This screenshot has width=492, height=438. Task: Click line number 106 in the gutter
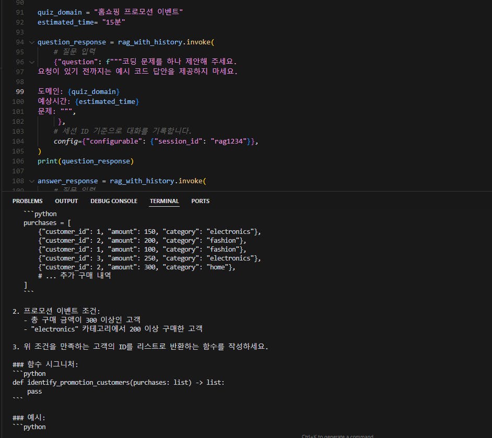pos(18,161)
